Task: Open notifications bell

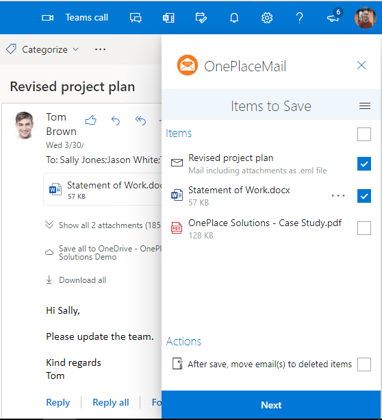Action: 234,18
